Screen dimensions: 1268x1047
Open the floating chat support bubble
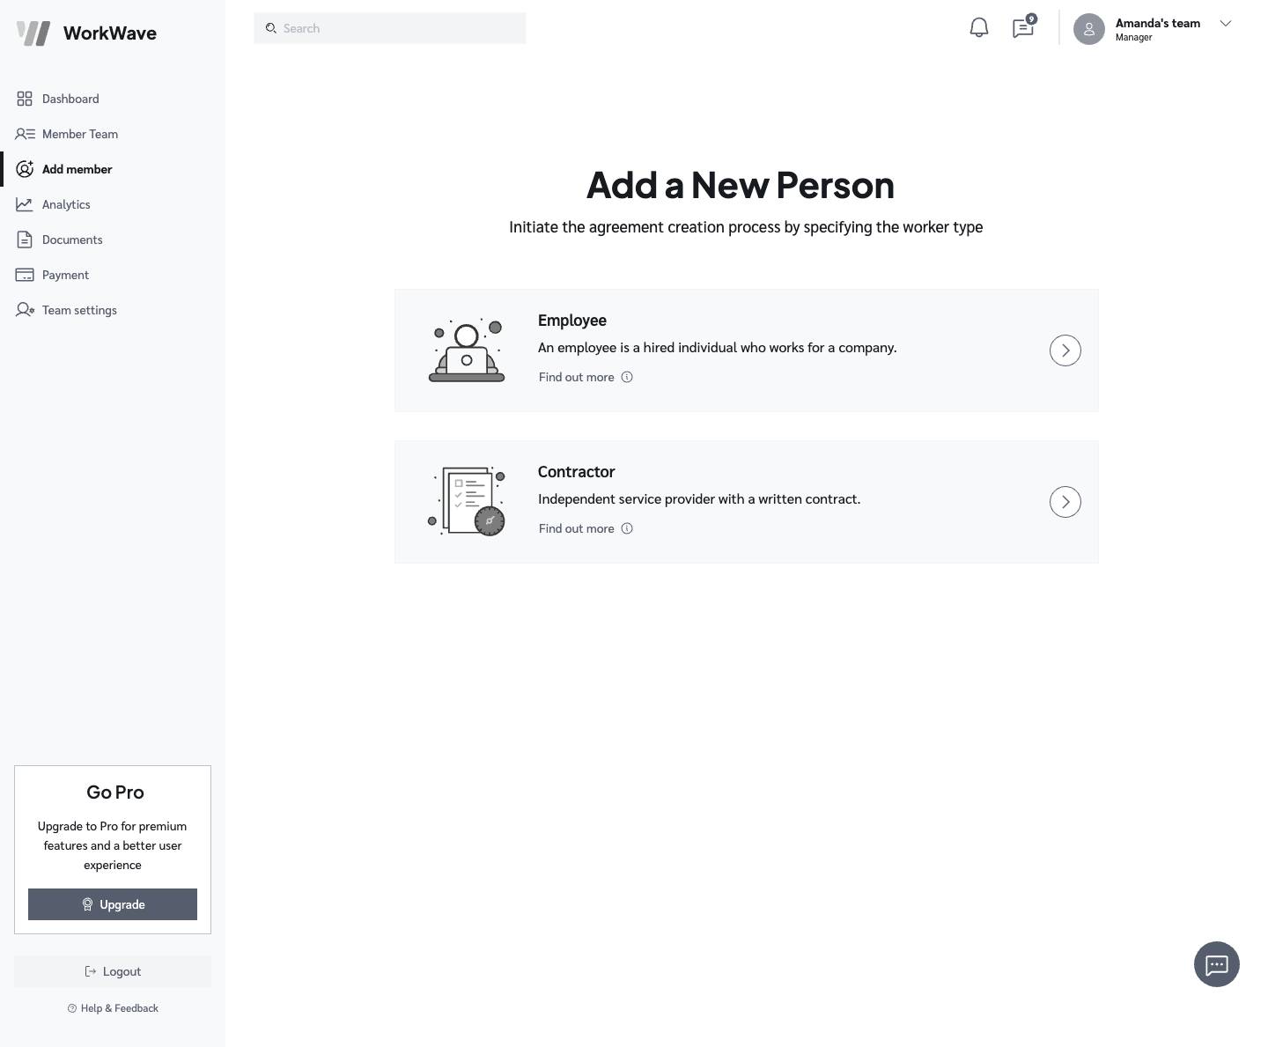click(1216, 964)
